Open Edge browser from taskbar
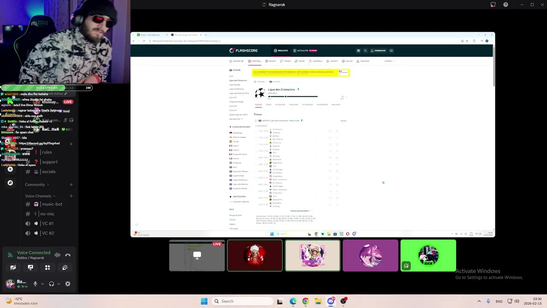The image size is (547, 308). tap(293, 301)
